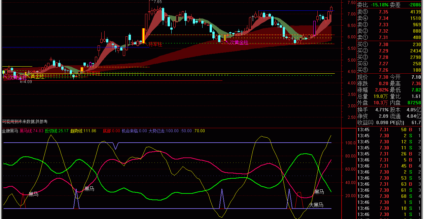Click the 金牌黑马 indicator name
The width and height of the screenshot is (424, 219).
(10, 131)
